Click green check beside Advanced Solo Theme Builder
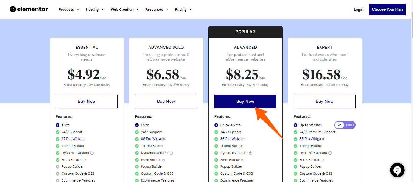The image size is (413, 182). click(137, 146)
